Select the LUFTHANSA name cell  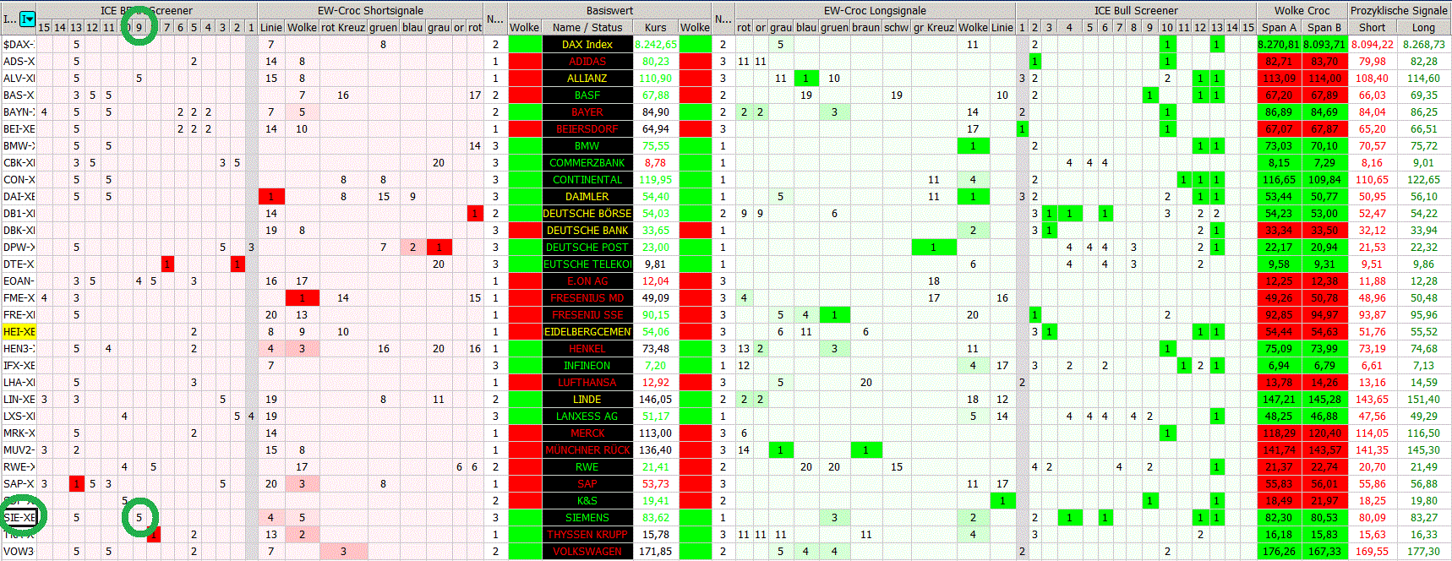pos(587,382)
